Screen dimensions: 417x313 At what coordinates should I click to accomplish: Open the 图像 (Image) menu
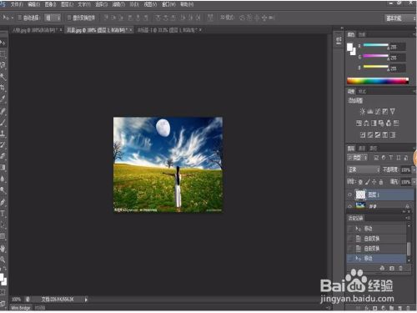50,4
